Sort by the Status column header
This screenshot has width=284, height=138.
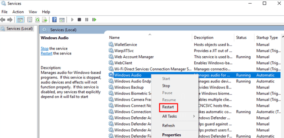[241, 37]
